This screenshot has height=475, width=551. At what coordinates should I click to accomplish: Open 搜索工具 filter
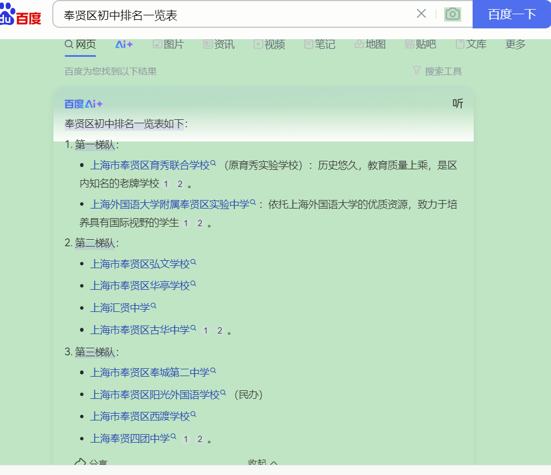pyautogui.click(x=437, y=72)
